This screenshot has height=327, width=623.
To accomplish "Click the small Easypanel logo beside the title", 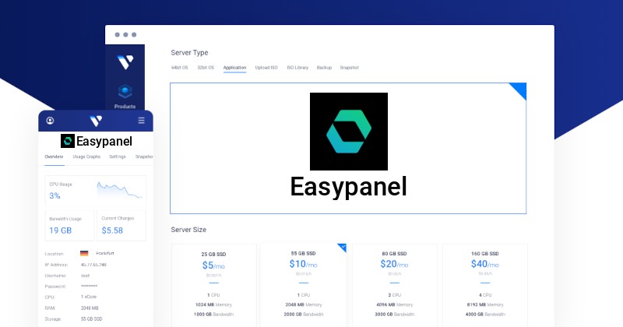I will coord(68,141).
